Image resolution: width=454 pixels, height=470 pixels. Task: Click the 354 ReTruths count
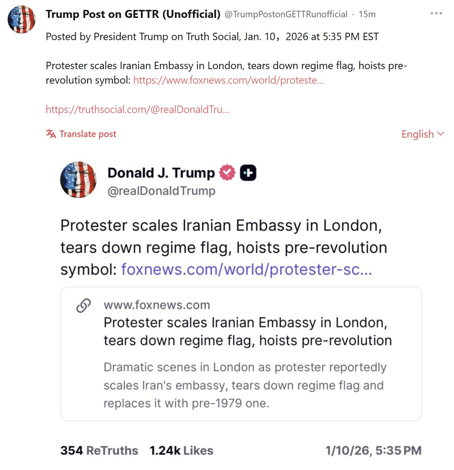pyautogui.click(x=99, y=451)
